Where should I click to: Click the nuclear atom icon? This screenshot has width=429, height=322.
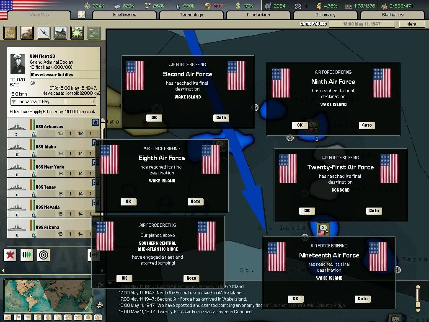click(298, 6)
